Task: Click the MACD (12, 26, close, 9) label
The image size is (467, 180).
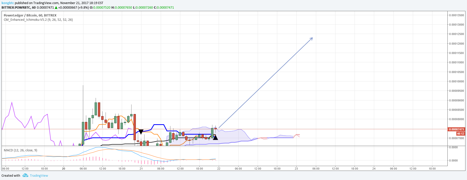Action: pos(20,150)
